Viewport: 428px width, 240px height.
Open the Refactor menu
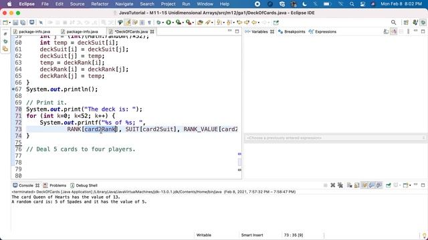(100, 4)
